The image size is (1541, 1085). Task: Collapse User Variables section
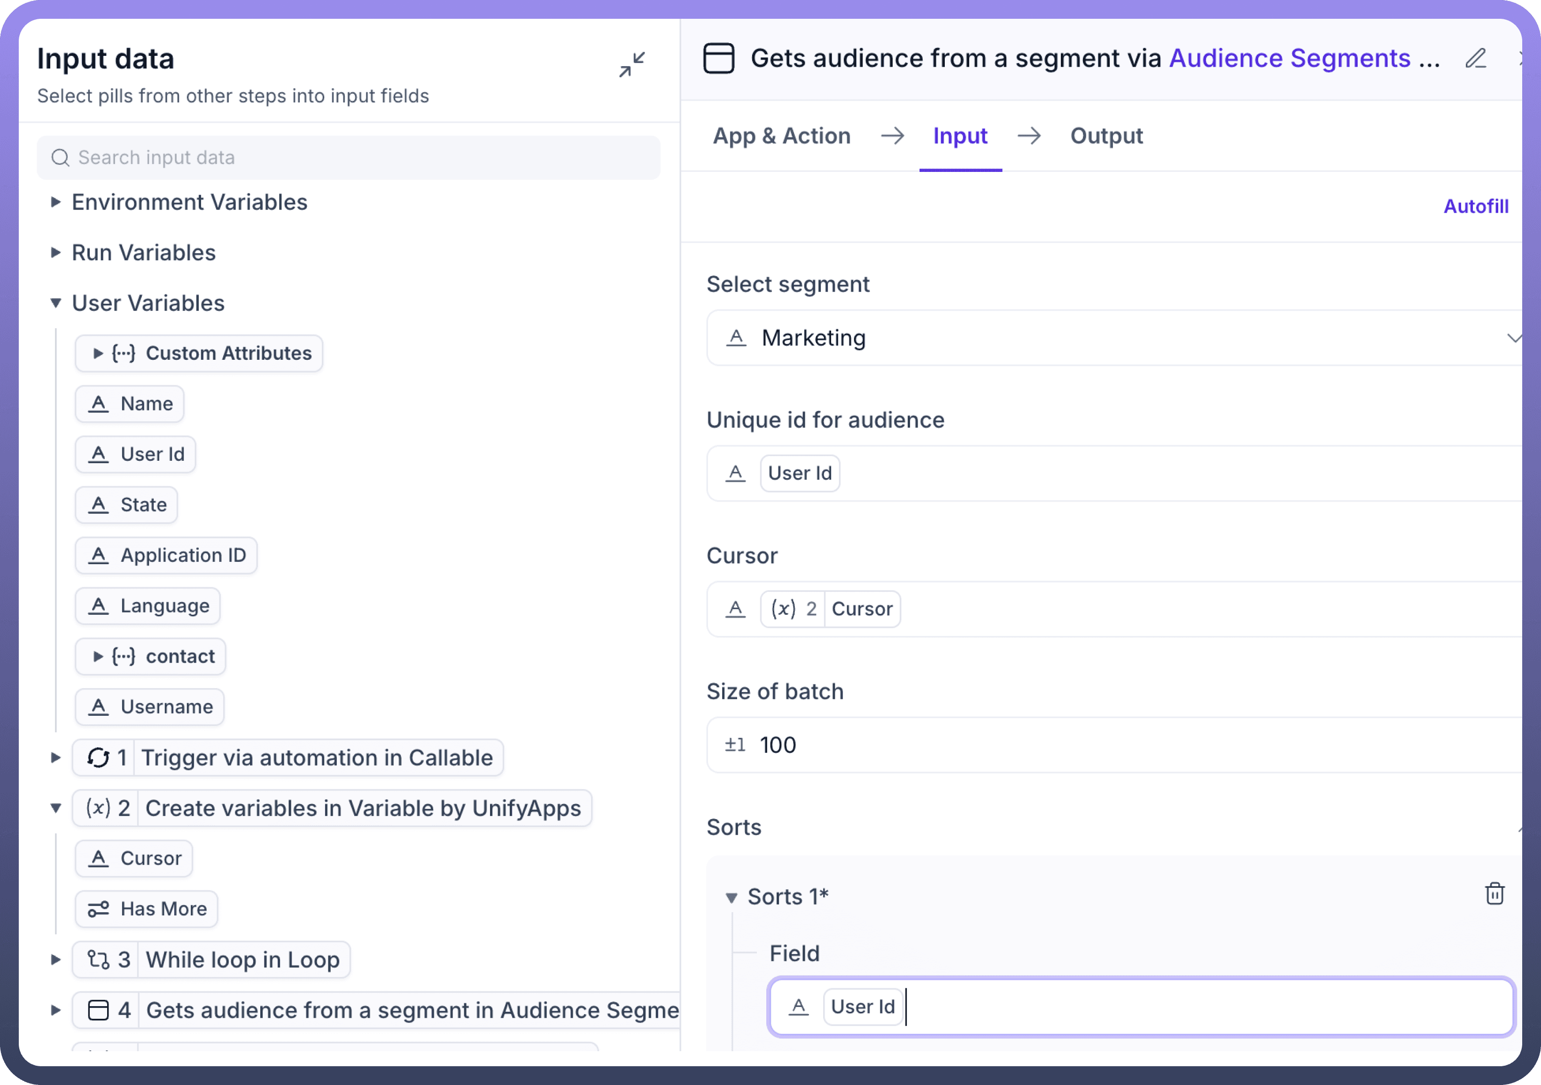[x=56, y=303]
